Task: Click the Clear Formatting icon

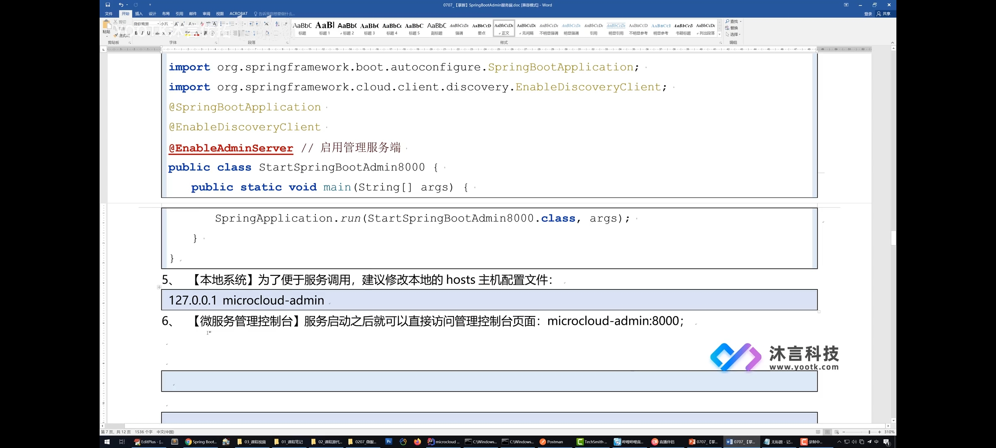Action: point(202,24)
